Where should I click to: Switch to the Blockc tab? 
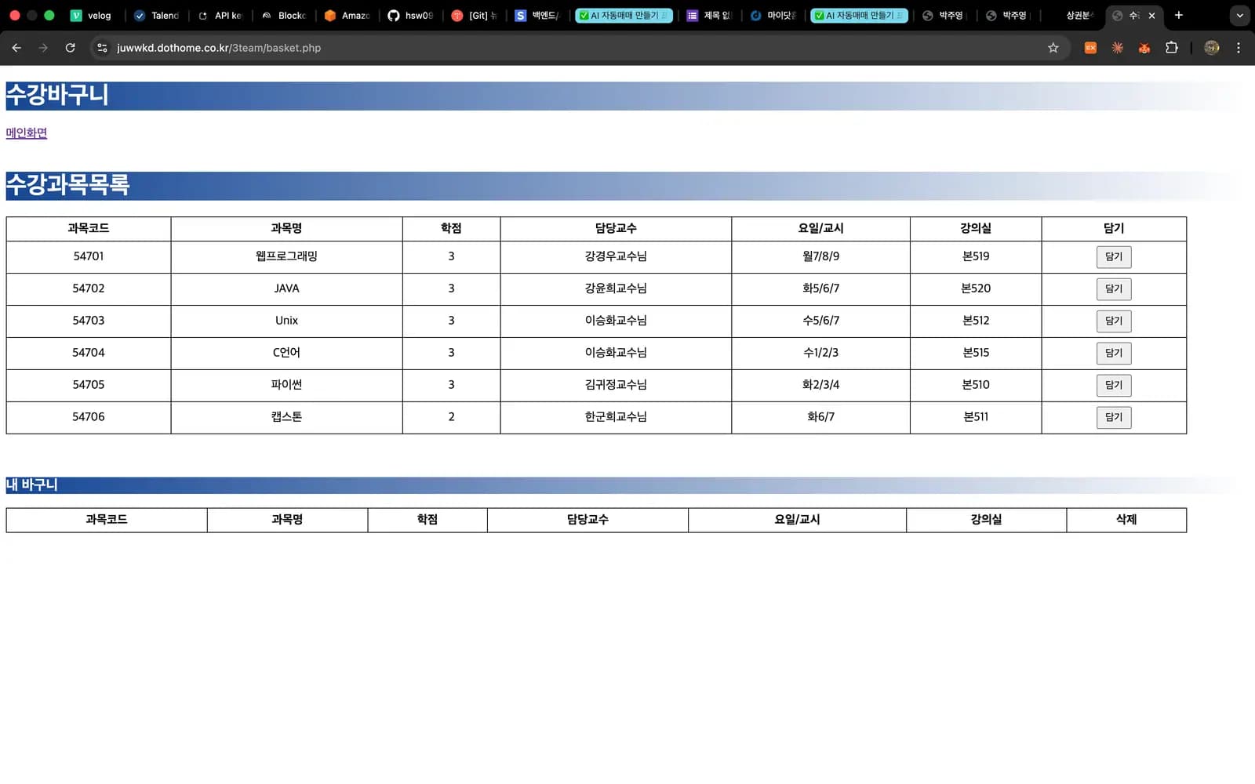coord(285,15)
